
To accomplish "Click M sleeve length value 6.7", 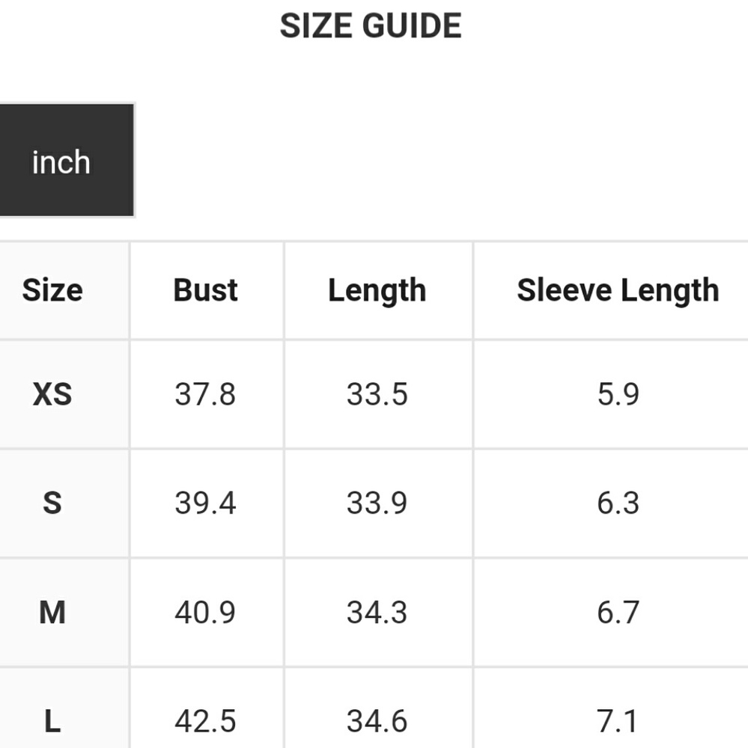I will (x=618, y=613).
